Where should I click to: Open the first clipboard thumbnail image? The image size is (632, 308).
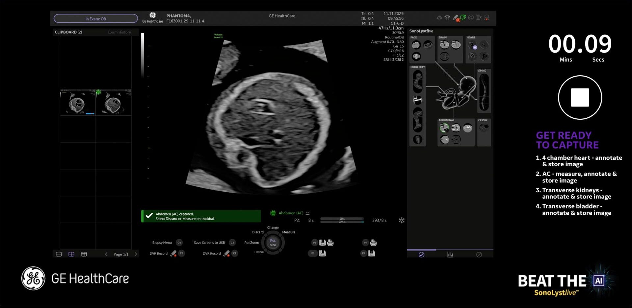tap(78, 103)
